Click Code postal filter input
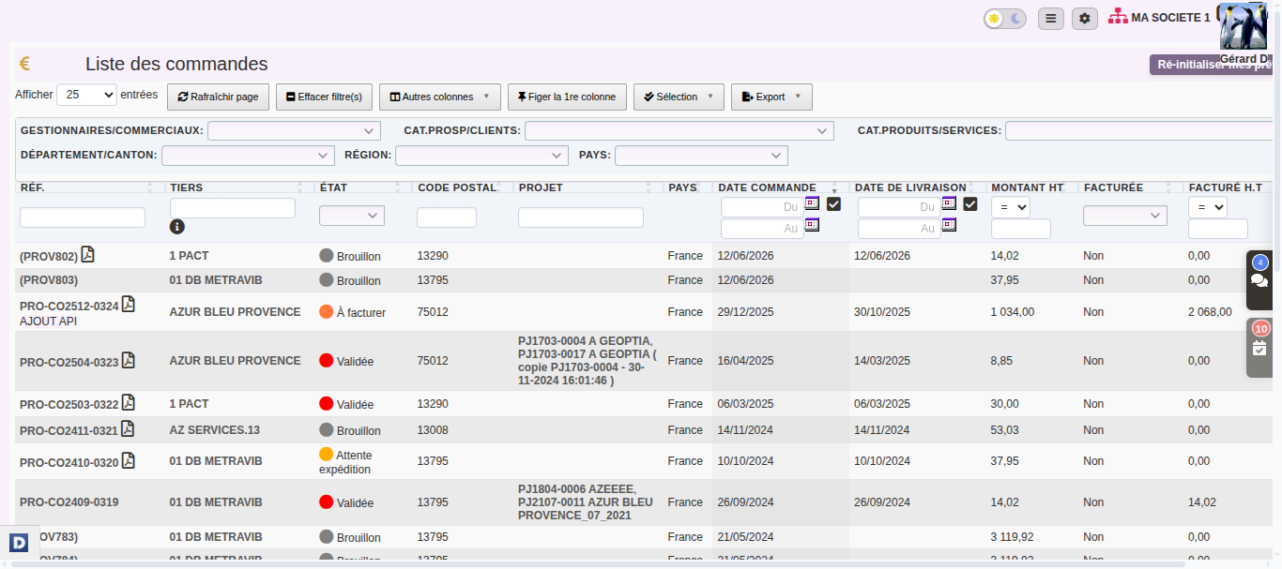Viewport: 1282px width, 569px height. (447, 217)
